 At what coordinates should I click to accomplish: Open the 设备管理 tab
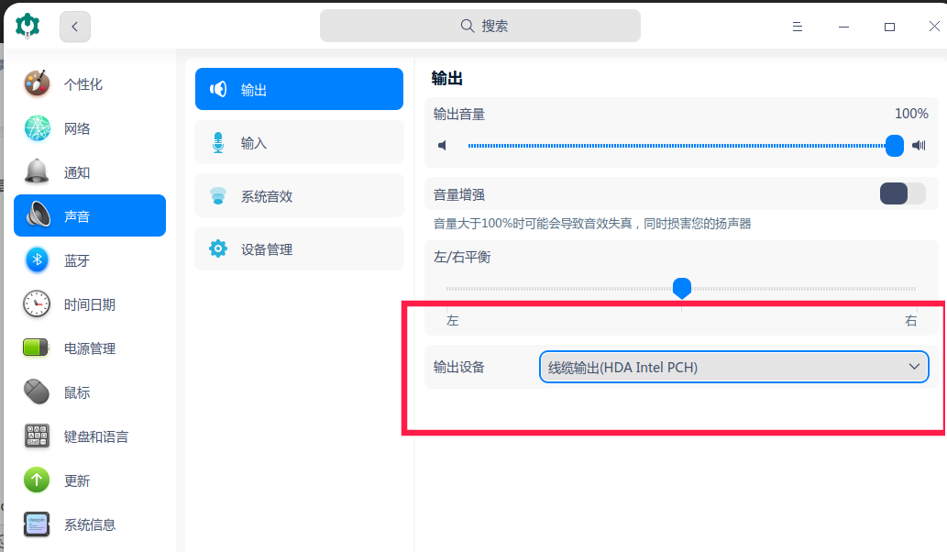[299, 248]
